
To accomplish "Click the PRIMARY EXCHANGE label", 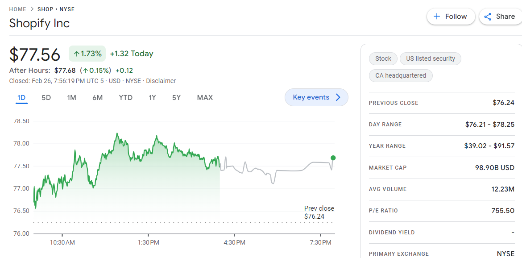I will click(399, 254).
